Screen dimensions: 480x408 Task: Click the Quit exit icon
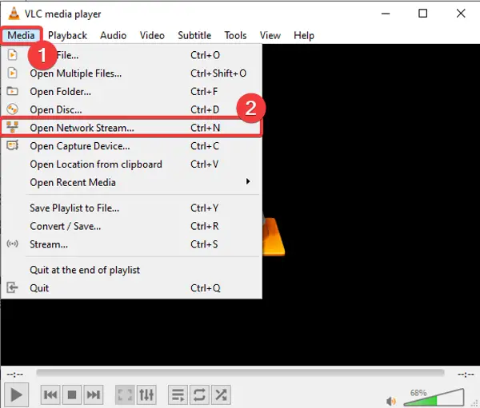(x=12, y=287)
